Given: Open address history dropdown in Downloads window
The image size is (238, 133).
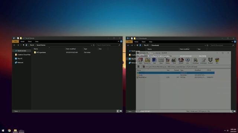Looking at the screenshot, I should click(x=205, y=45).
